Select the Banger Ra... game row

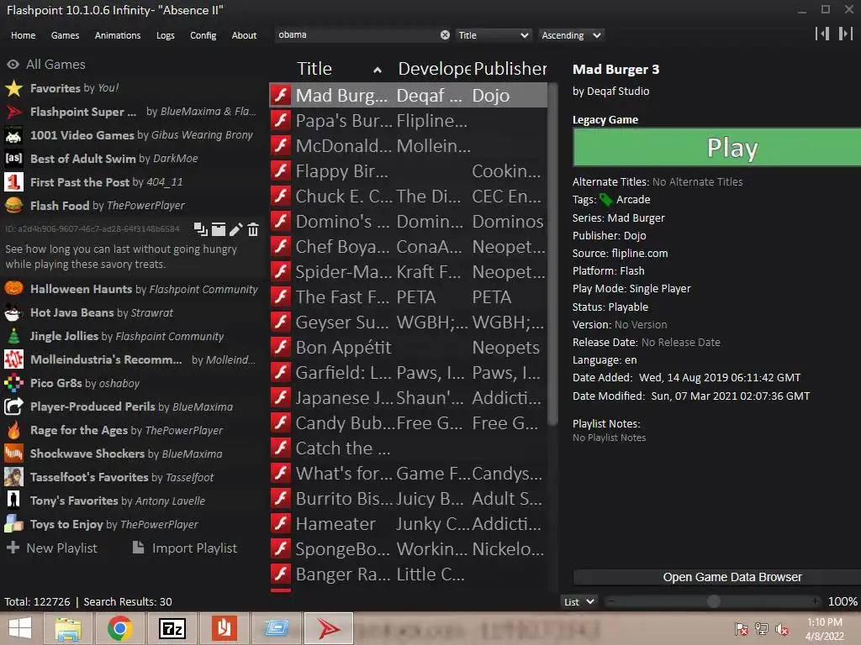pos(408,574)
